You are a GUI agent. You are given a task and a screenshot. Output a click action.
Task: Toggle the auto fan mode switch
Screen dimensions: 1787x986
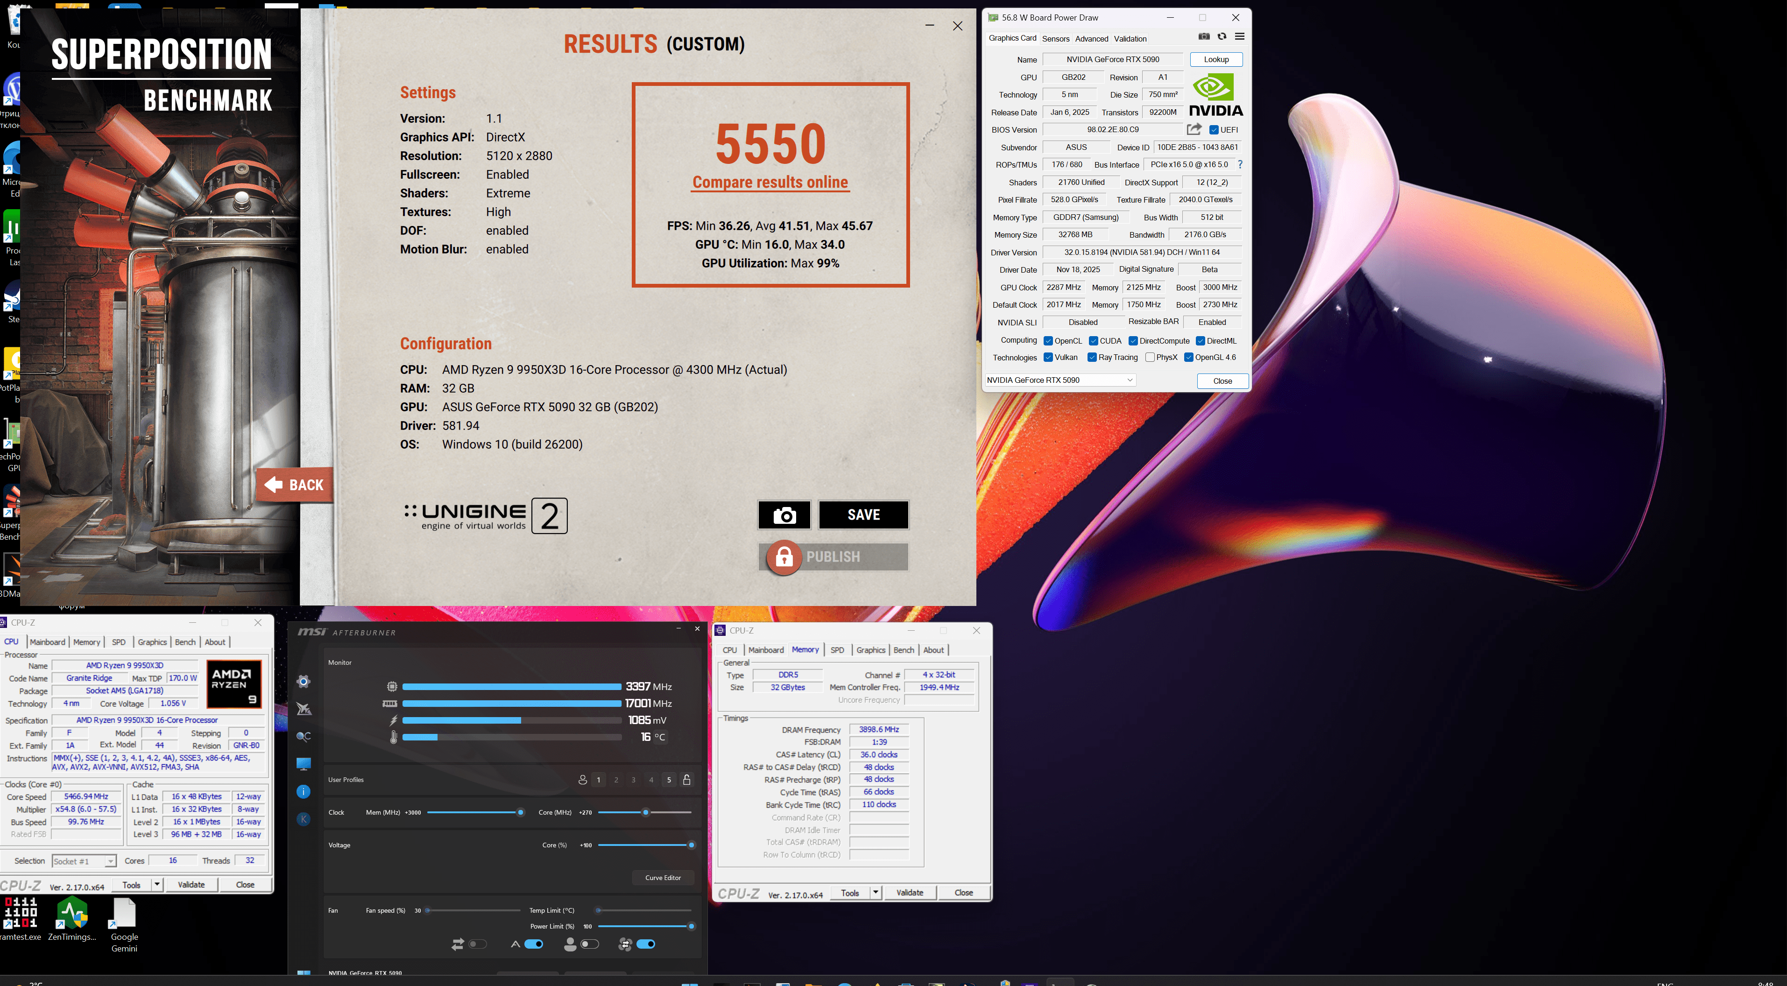click(x=533, y=944)
